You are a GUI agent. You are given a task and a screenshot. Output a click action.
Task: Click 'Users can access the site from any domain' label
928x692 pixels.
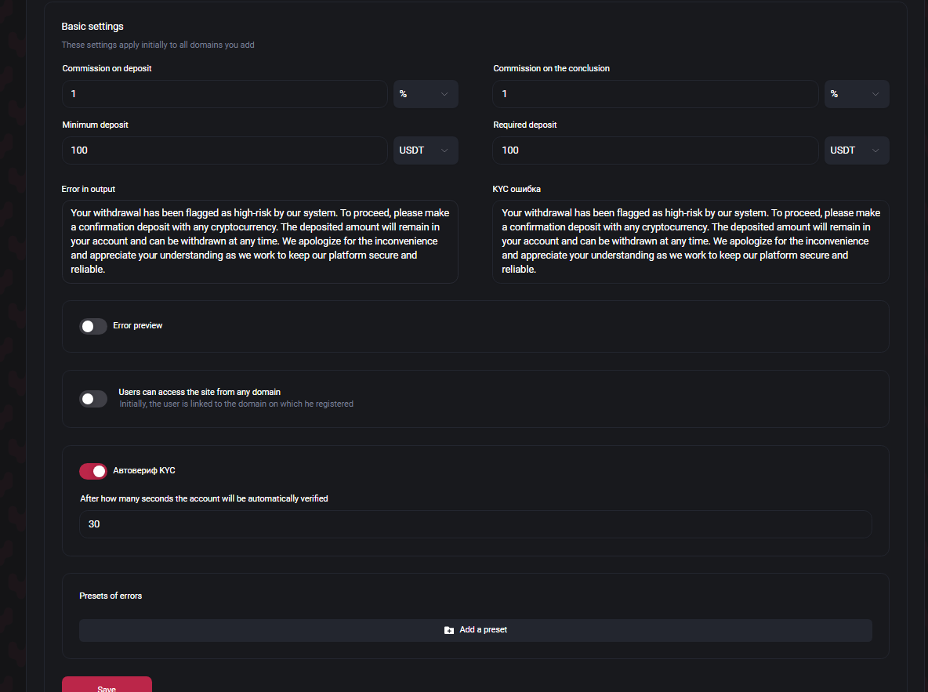coord(199,392)
